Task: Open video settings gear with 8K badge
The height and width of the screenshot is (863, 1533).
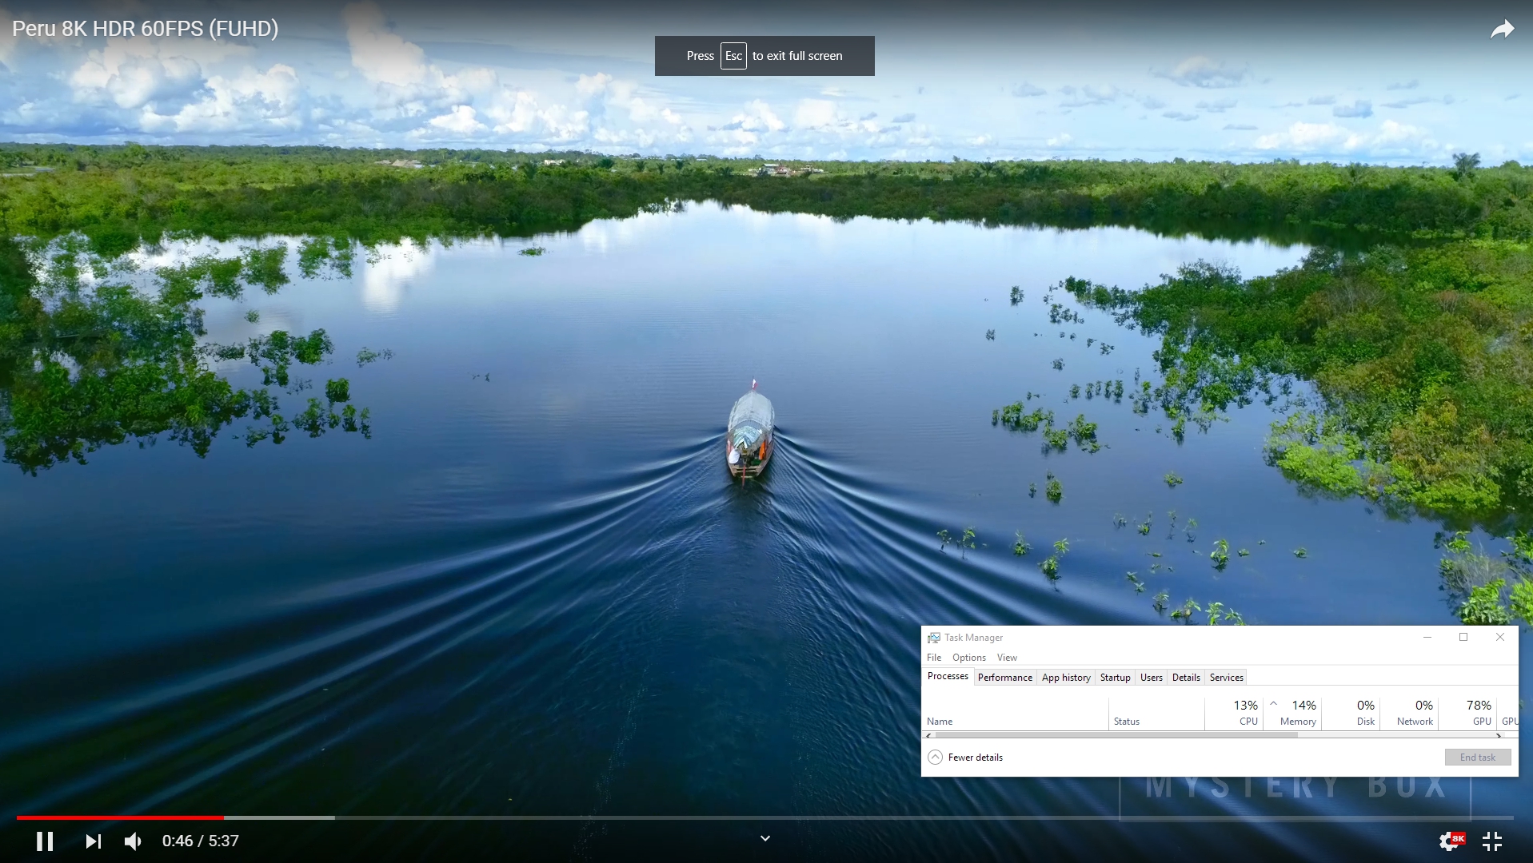Action: (1451, 841)
